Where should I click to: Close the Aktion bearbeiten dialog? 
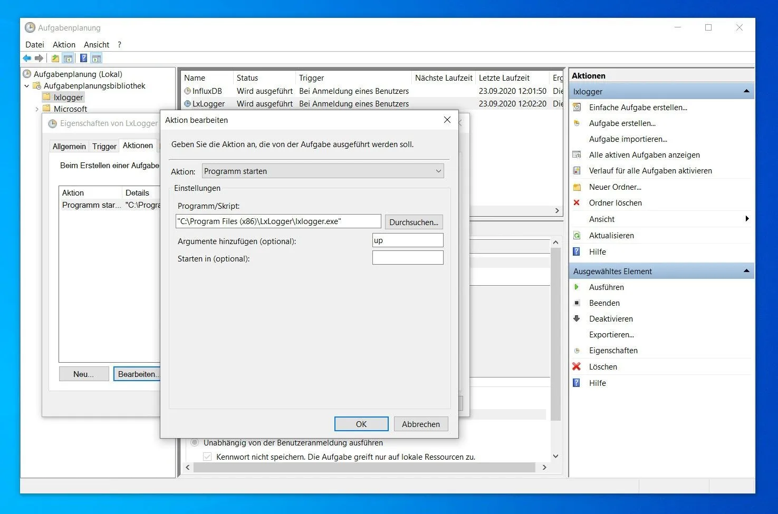click(447, 120)
